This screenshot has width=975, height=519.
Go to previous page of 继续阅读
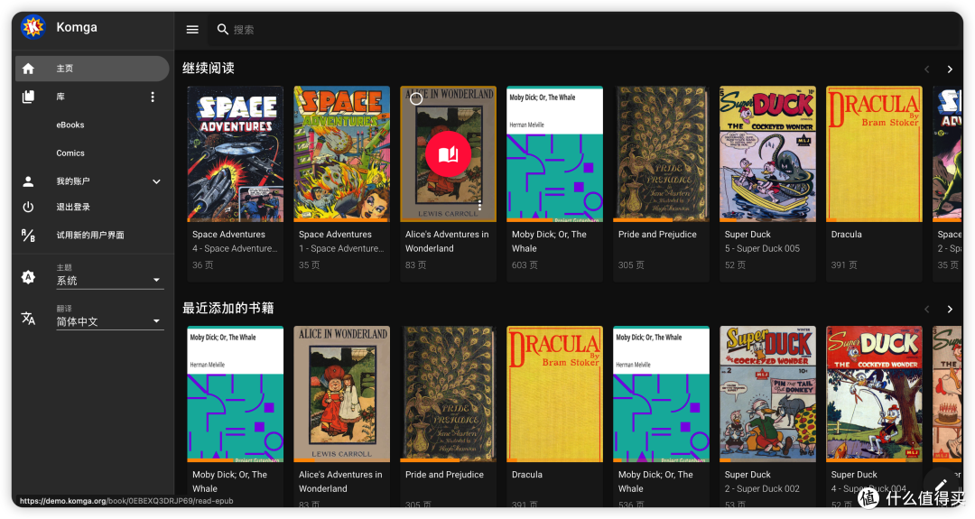coord(926,69)
